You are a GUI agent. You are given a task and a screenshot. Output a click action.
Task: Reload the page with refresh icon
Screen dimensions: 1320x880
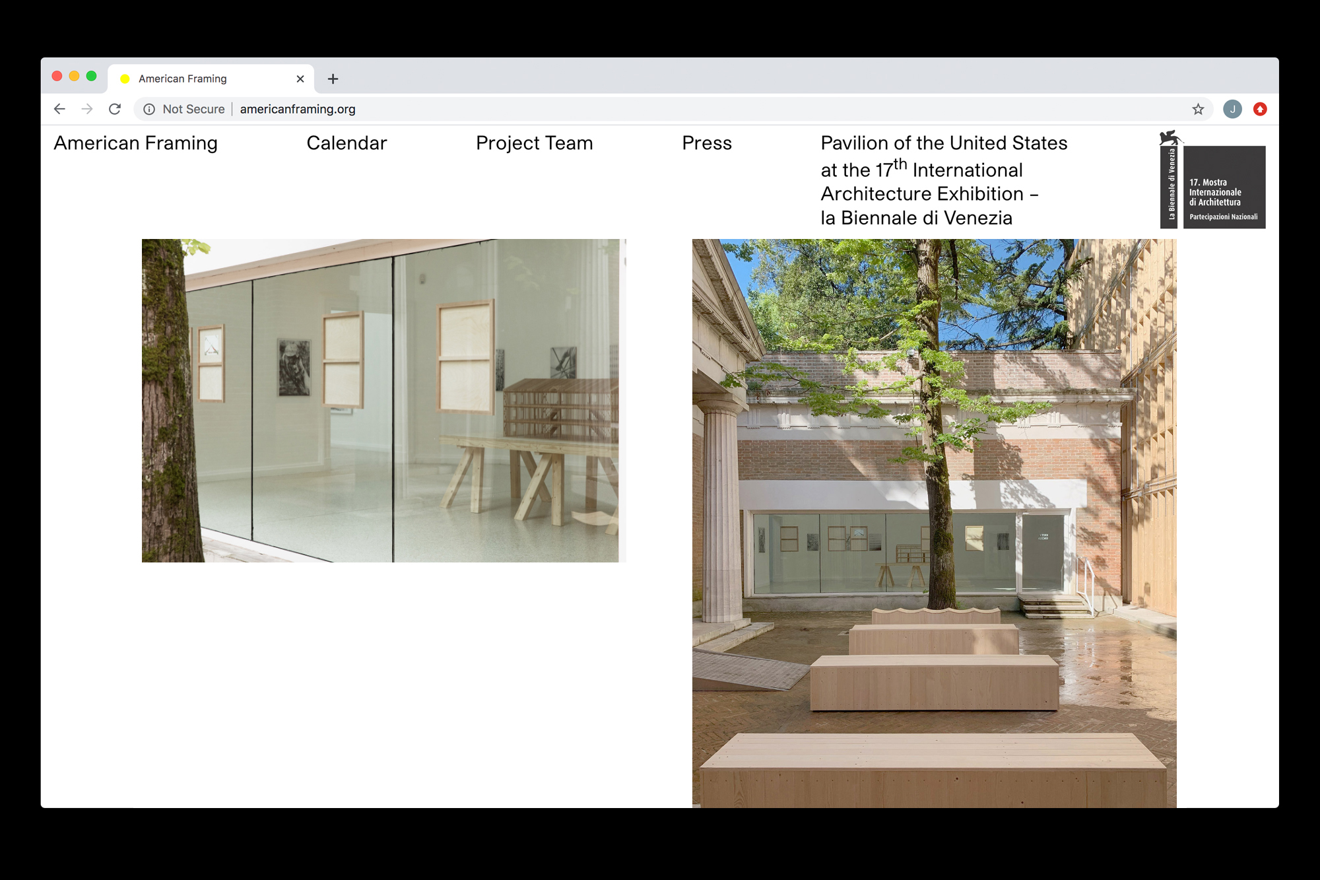coord(115,109)
